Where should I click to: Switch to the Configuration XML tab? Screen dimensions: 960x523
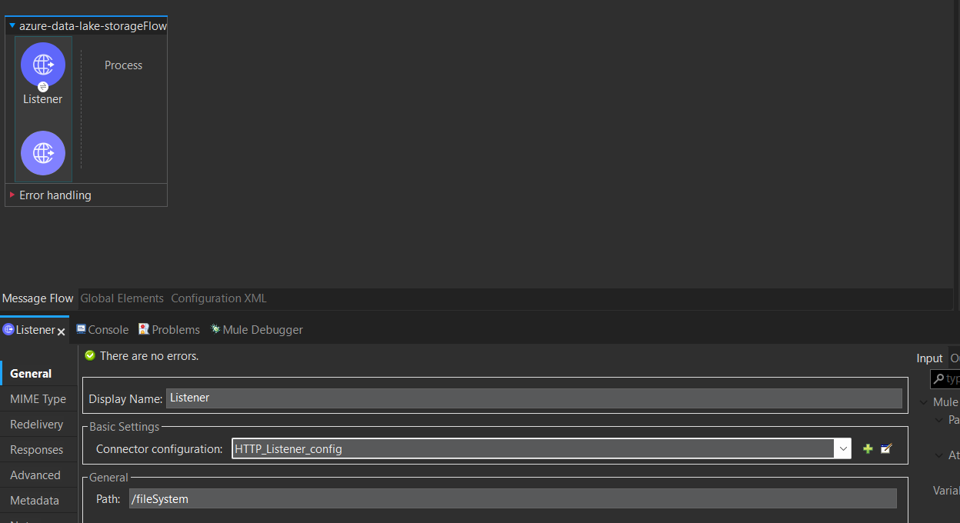pyautogui.click(x=218, y=298)
